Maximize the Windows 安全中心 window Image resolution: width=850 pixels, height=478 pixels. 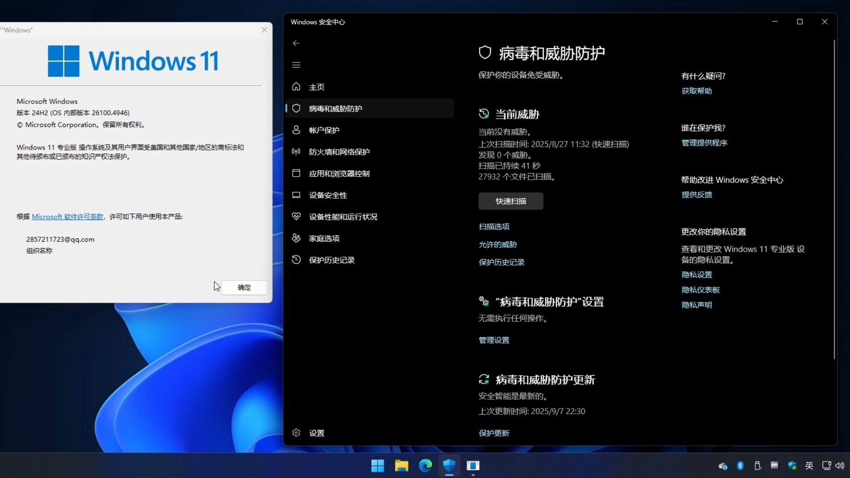coord(800,22)
